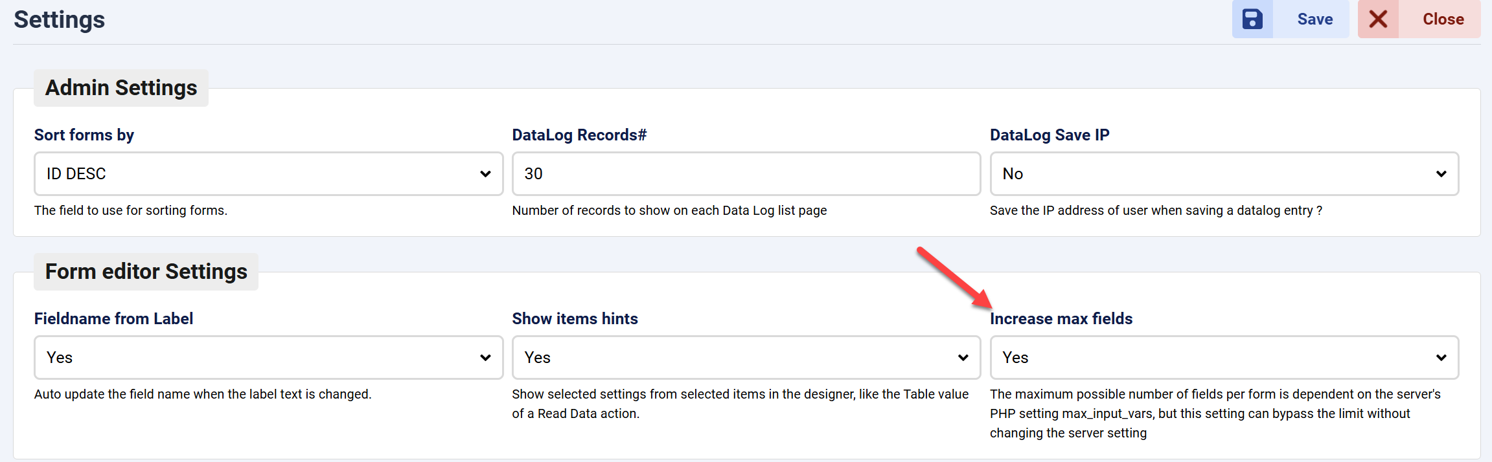Click the chevron arrow in Increase max fields
The image size is (1492, 462).
(1441, 357)
